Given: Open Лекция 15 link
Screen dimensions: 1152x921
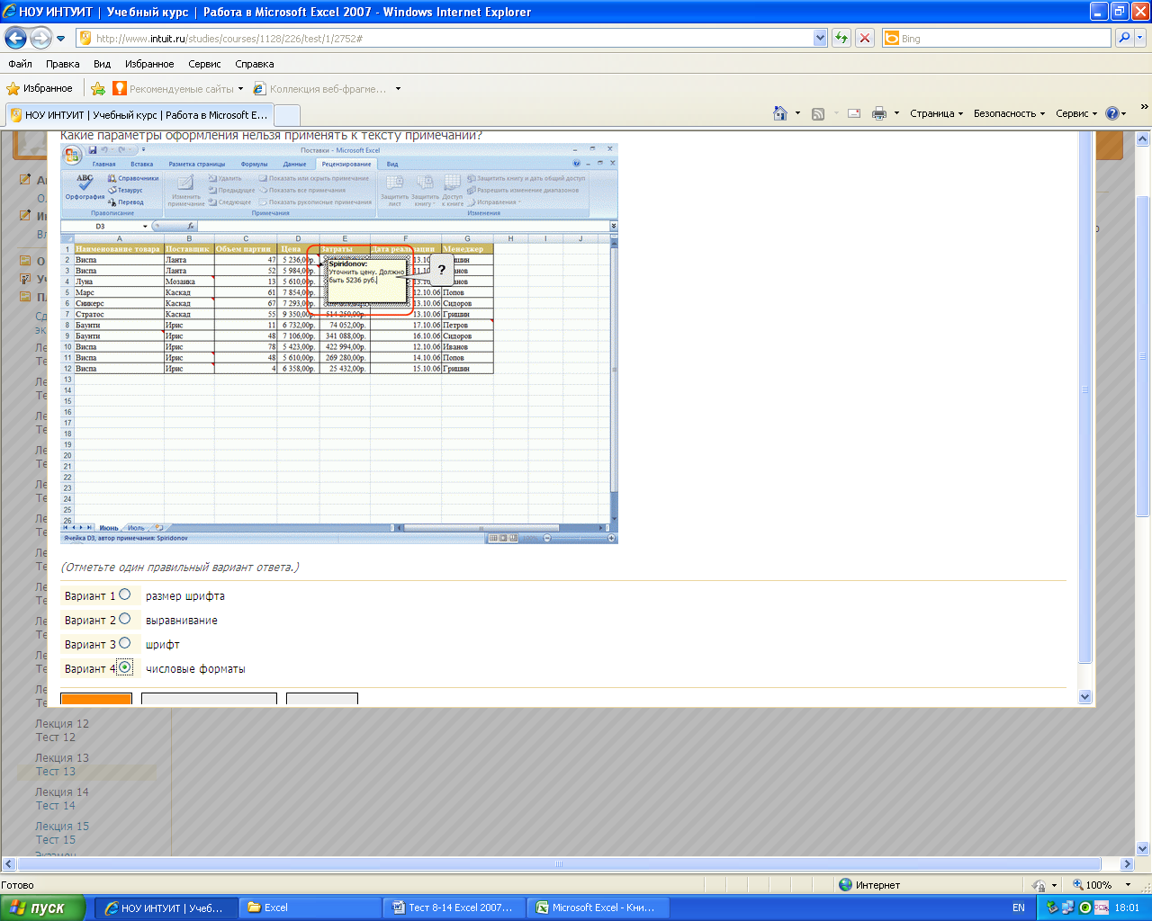Looking at the screenshot, I should [x=62, y=827].
